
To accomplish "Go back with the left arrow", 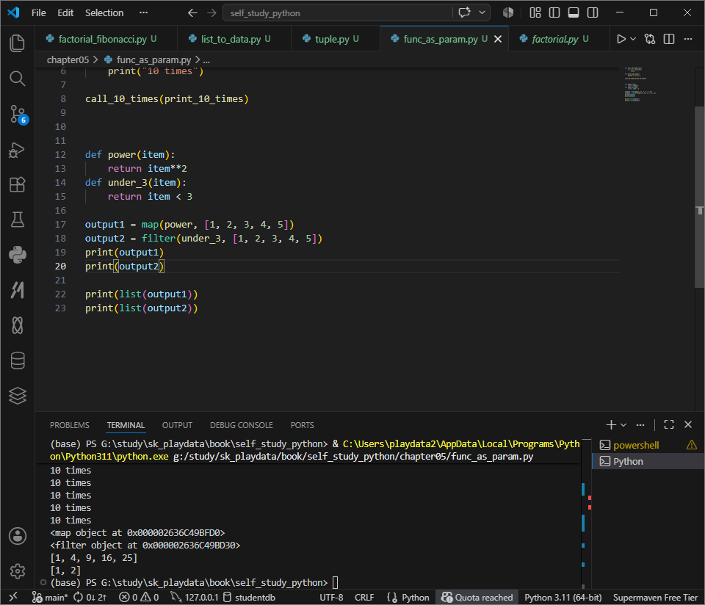I will 192,13.
